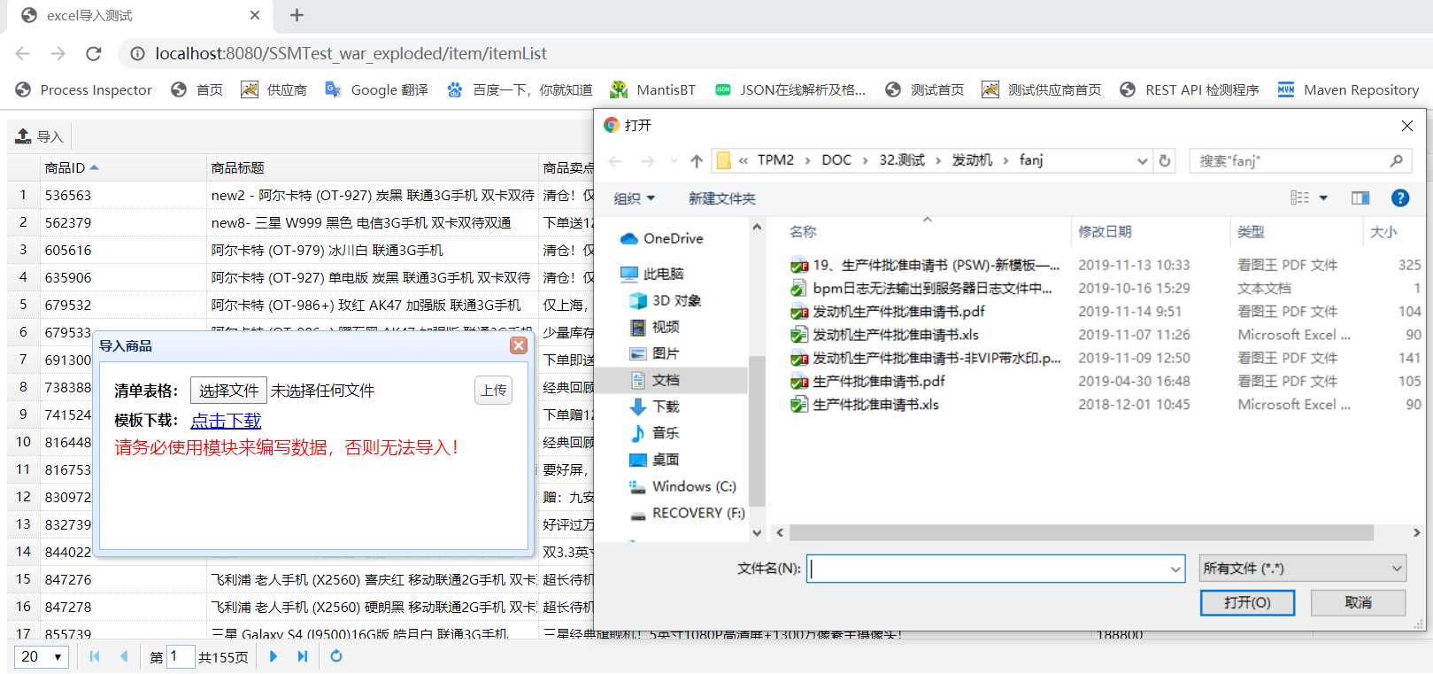Open the page size dropdown showing 20
The image size is (1433, 674).
[42, 656]
